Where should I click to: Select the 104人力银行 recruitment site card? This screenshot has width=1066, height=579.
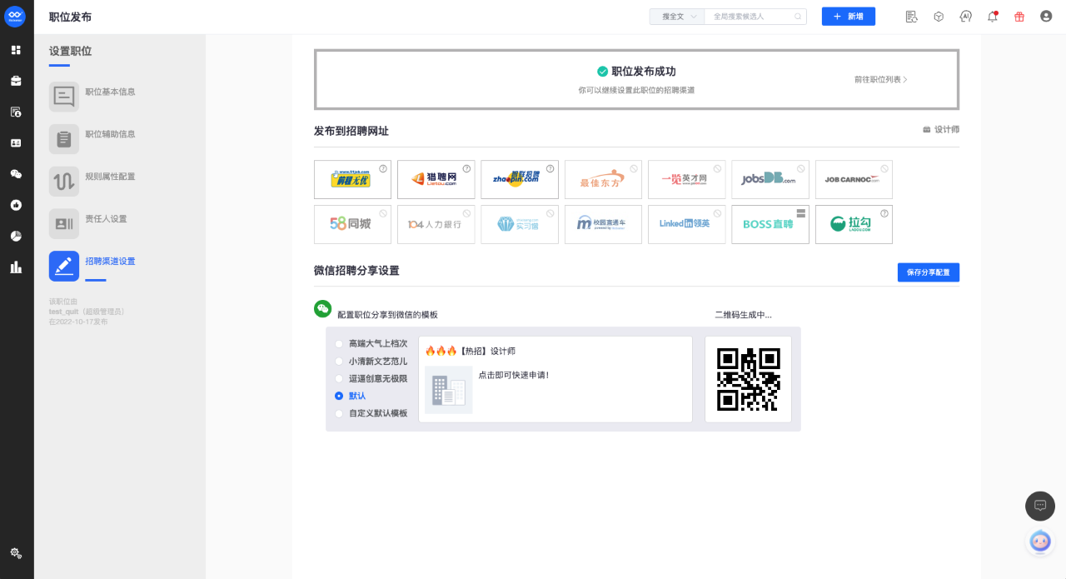click(x=436, y=224)
